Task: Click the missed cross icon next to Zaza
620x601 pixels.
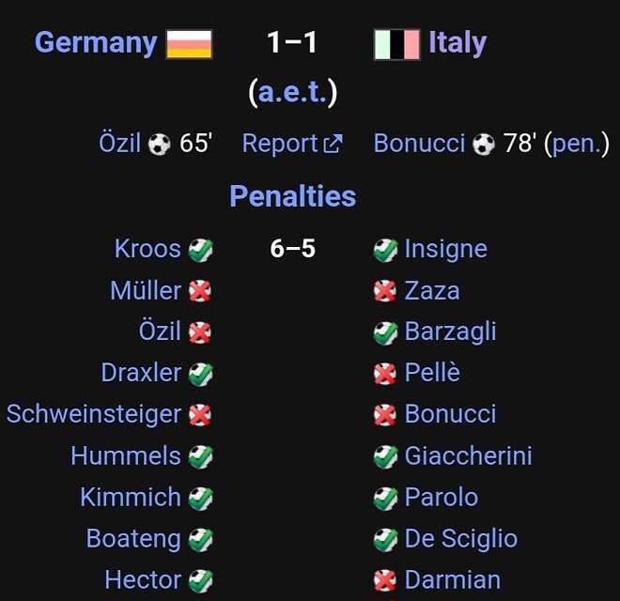Action: click(385, 291)
